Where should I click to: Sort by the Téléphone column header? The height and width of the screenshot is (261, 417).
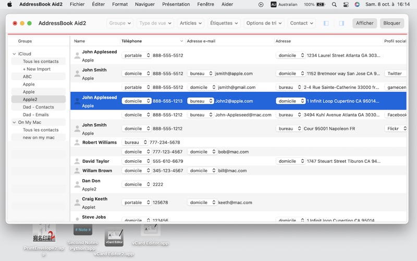coord(152,41)
